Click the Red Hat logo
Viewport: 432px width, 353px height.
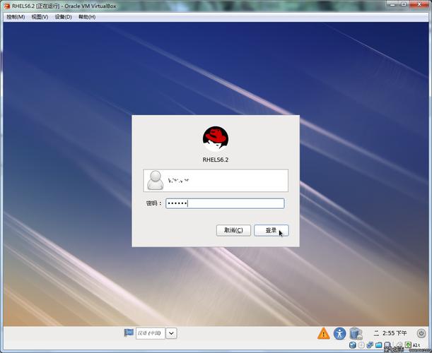216,138
